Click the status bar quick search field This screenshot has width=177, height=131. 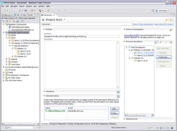tap(22, 128)
